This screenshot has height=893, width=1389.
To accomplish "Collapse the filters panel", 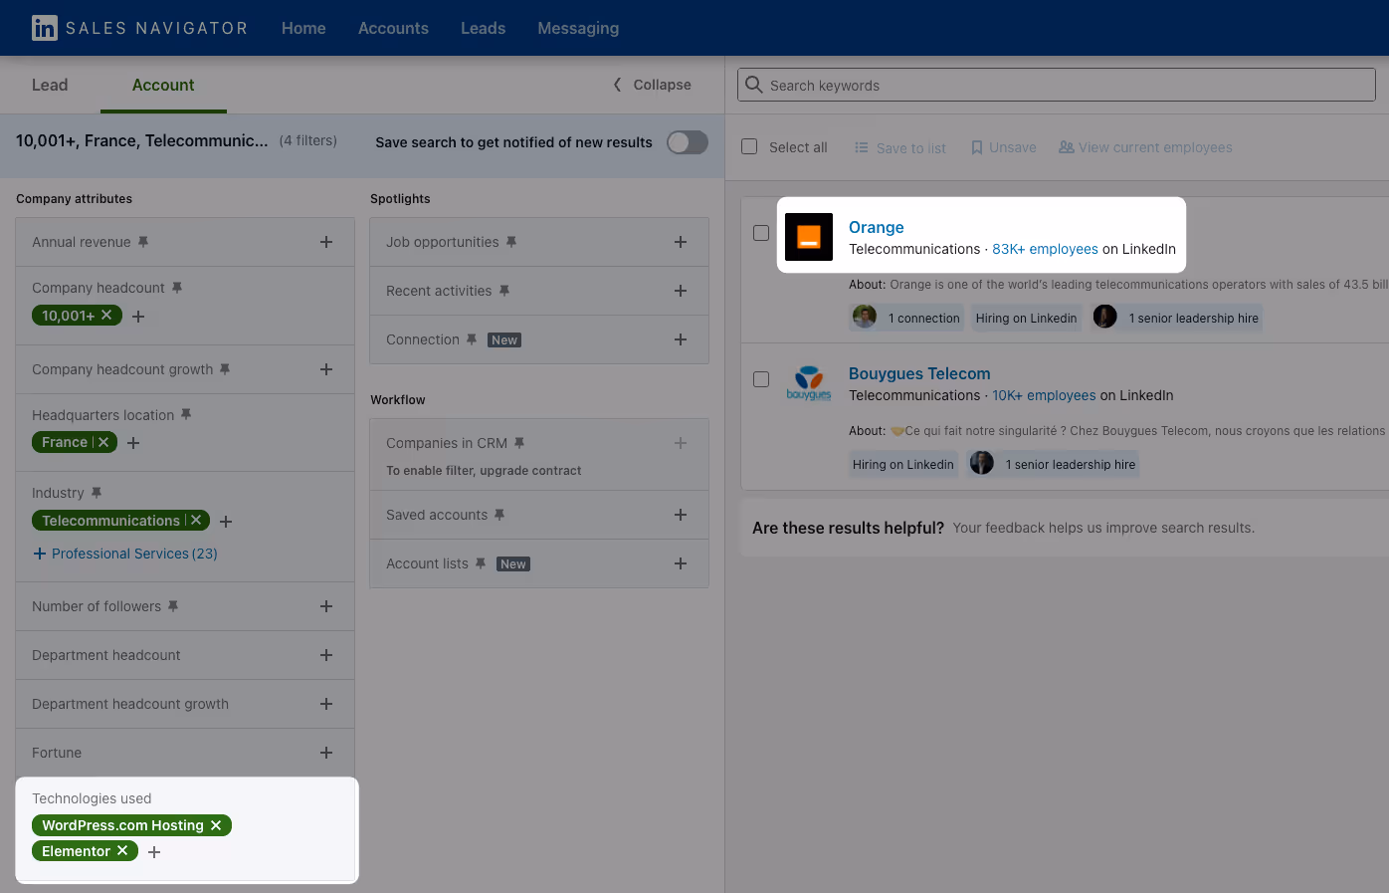I will coord(652,85).
